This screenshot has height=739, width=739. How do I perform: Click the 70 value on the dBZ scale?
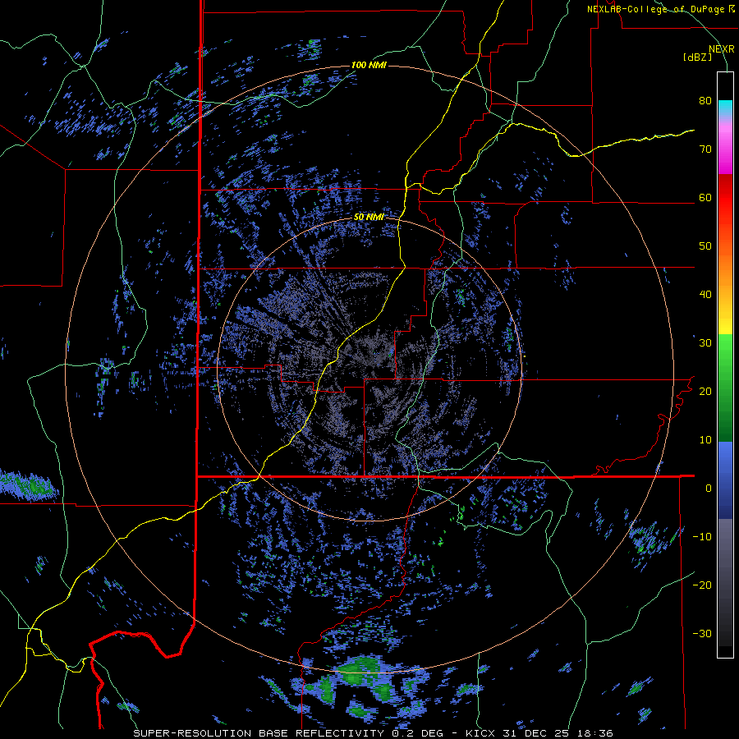[x=705, y=149]
